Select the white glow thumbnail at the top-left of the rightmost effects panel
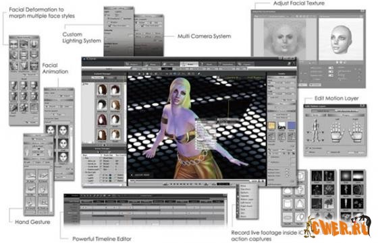The width and height of the screenshot is (378, 243). coord(346,176)
